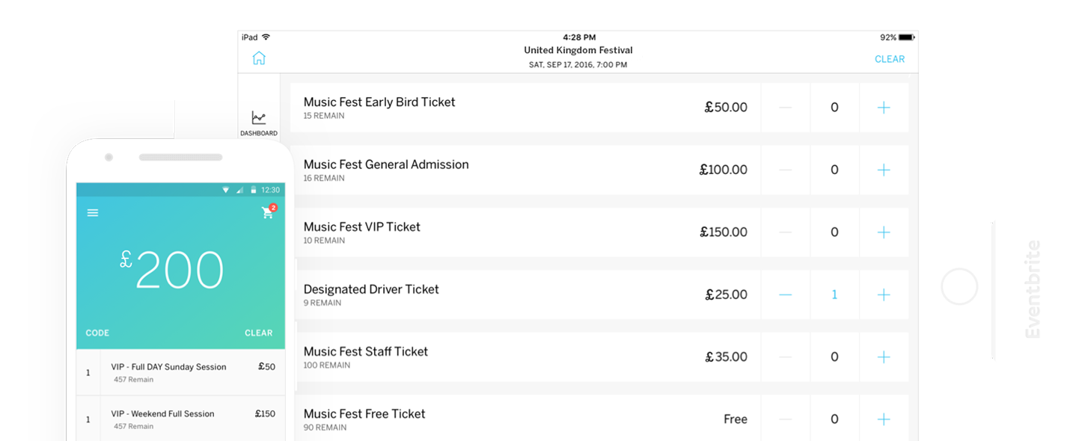The height and width of the screenshot is (441, 1073).
Task: Tap CODE on the phone screen
Action: (x=97, y=333)
